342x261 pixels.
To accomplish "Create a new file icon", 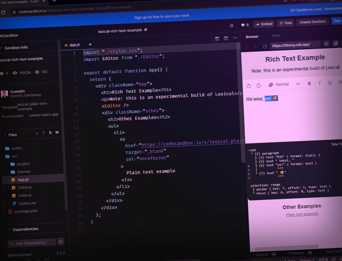I will (50, 132).
